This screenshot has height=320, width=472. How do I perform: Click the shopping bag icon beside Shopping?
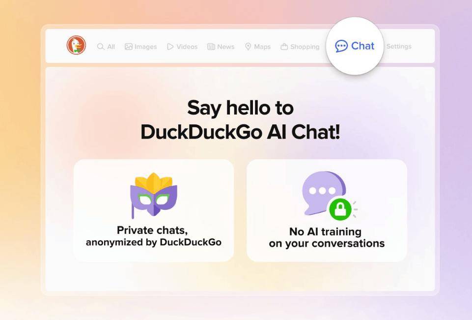point(284,46)
